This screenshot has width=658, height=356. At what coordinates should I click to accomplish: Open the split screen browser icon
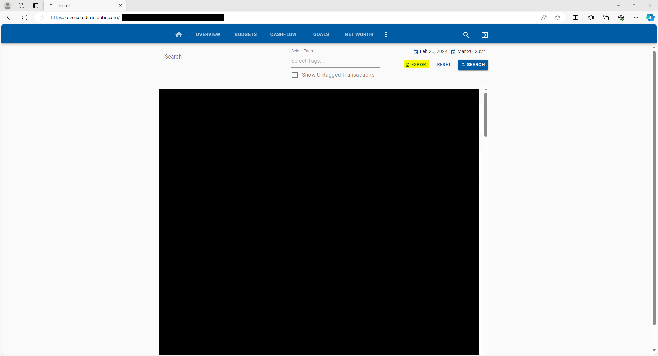click(x=576, y=17)
